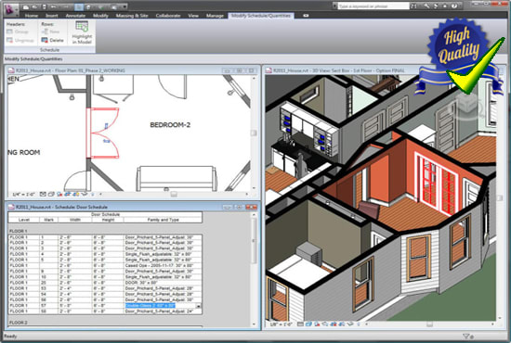Screen dimensions: 511x343
Task: Toggle Crop View icon in floor plan view bar
Action: pos(68,195)
